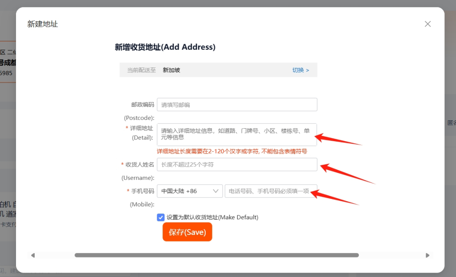This screenshot has width=456, height=277.
Task: Click the right scroll arrow icon
Action: coord(427,255)
